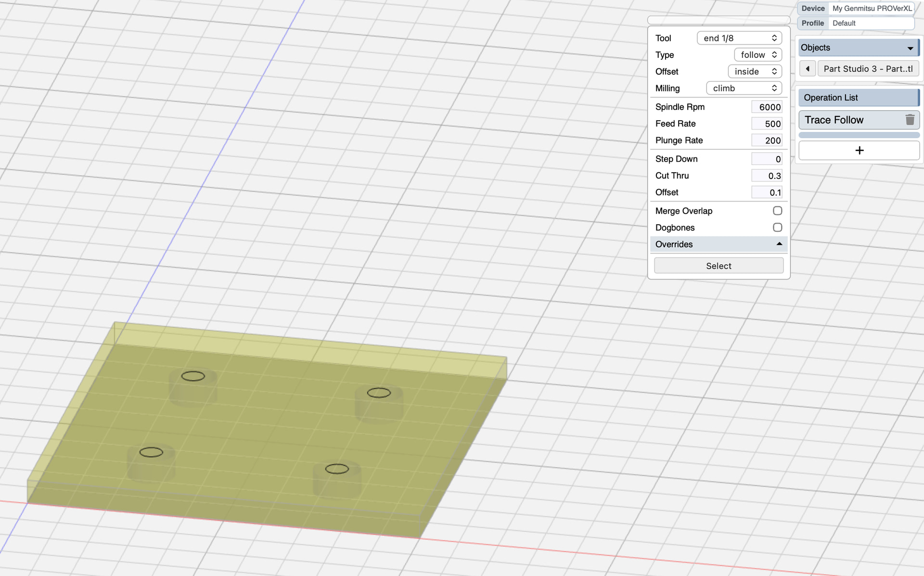Image resolution: width=924 pixels, height=576 pixels.
Task: Open Offset dropdown set to inside
Action: (754, 72)
